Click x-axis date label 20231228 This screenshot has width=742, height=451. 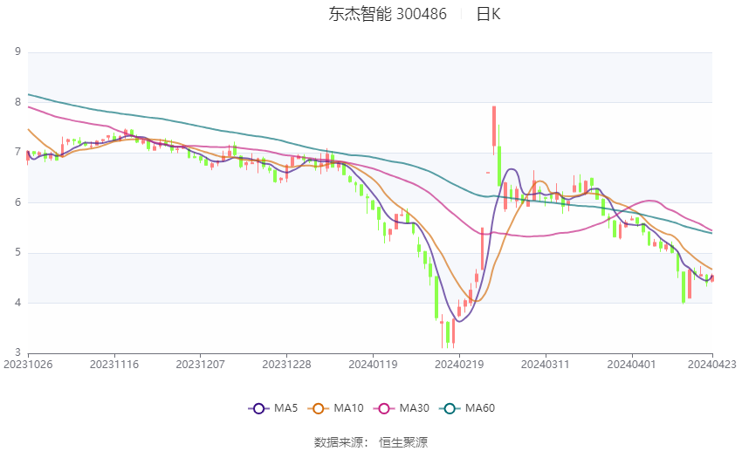[x=287, y=365]
